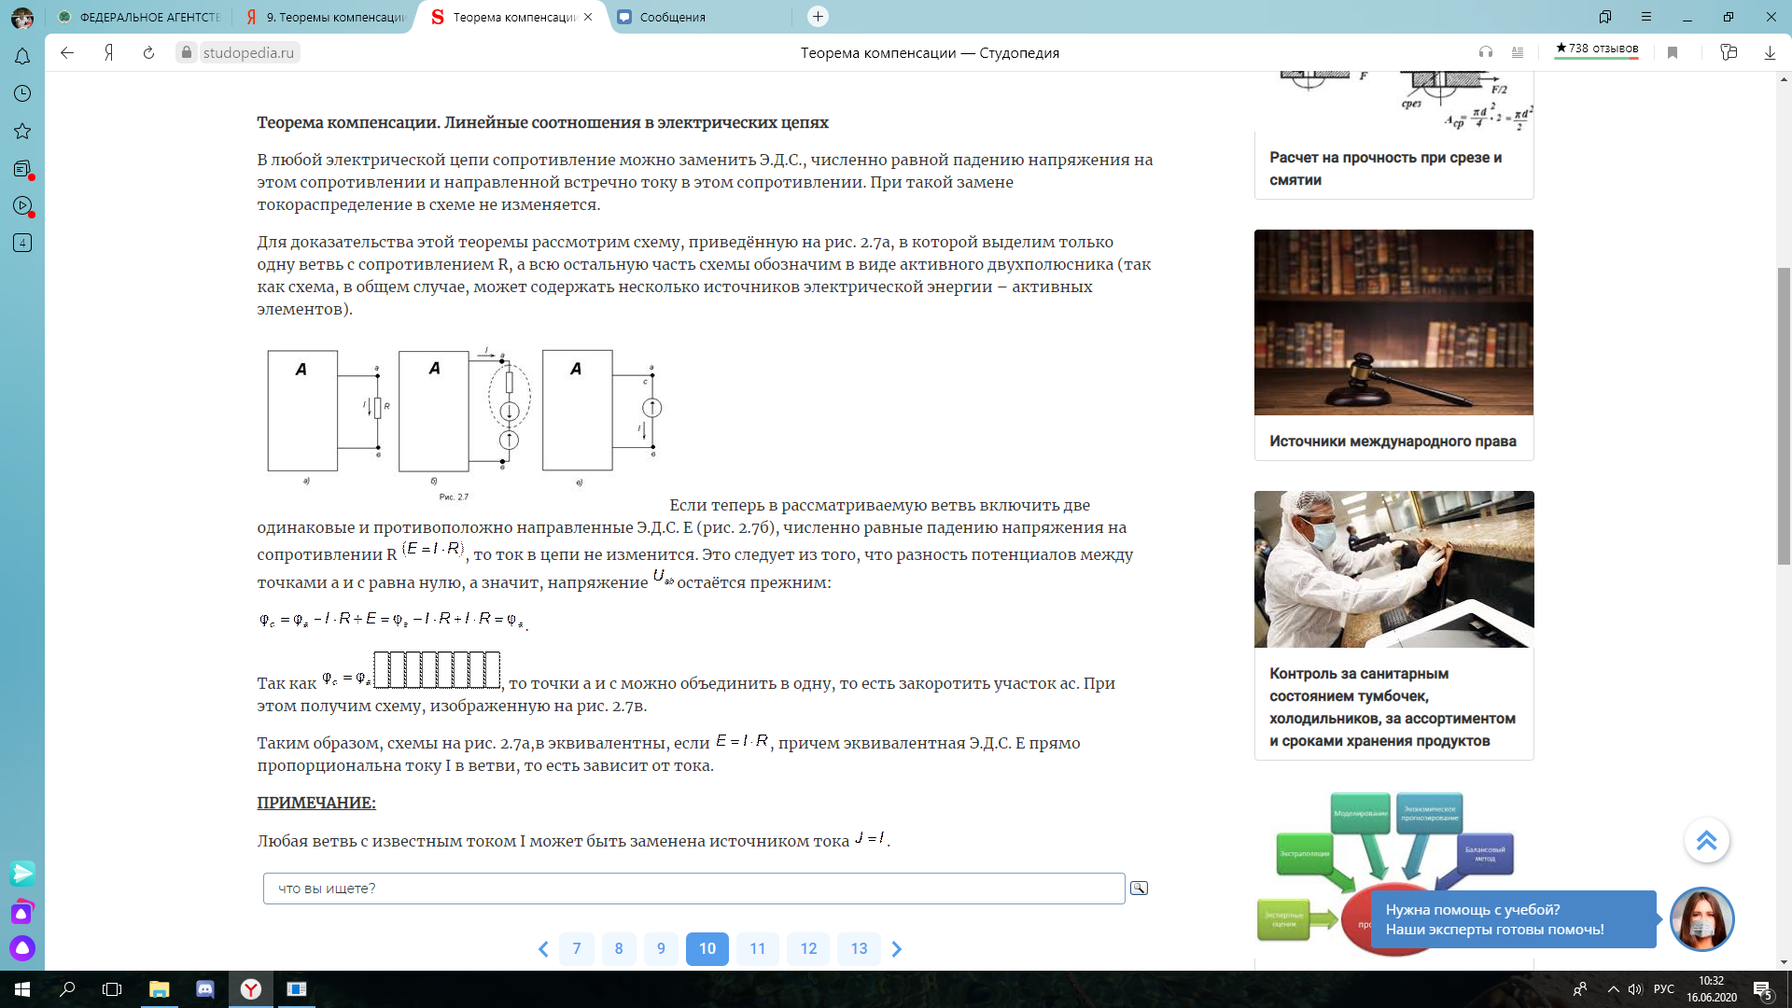Go to page 13
This screenshot has width=1792, height=1008.
(859, 949)
